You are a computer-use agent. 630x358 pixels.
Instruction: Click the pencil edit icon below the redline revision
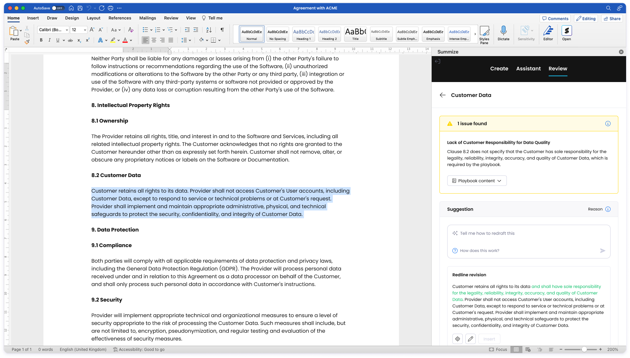tap(471, 339)
